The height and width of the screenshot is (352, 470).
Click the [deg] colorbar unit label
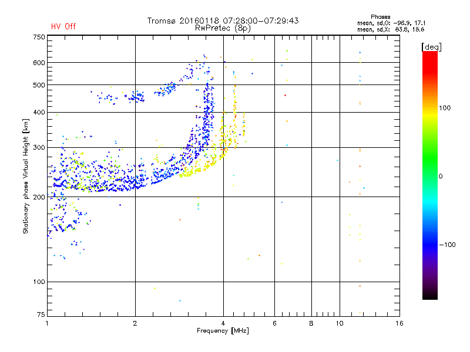pyautogui.click(x=431, y=46)
